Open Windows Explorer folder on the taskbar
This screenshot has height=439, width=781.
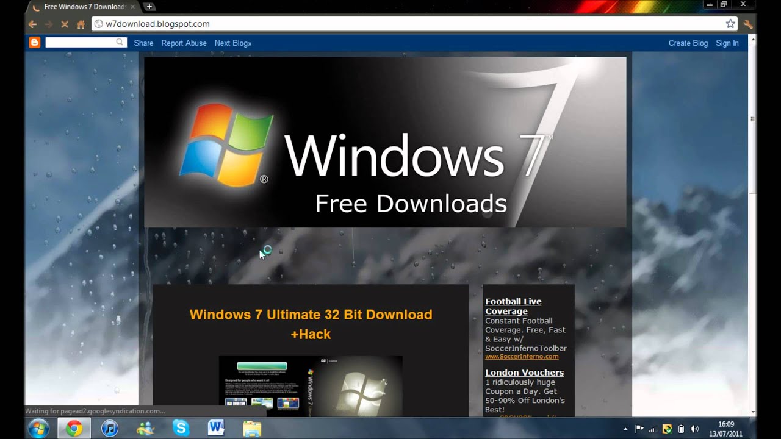pos(252,428)
